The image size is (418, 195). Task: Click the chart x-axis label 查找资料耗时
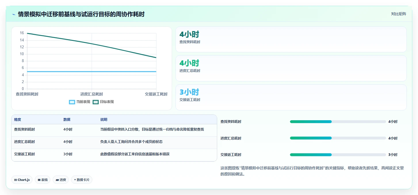click(27, 94)
